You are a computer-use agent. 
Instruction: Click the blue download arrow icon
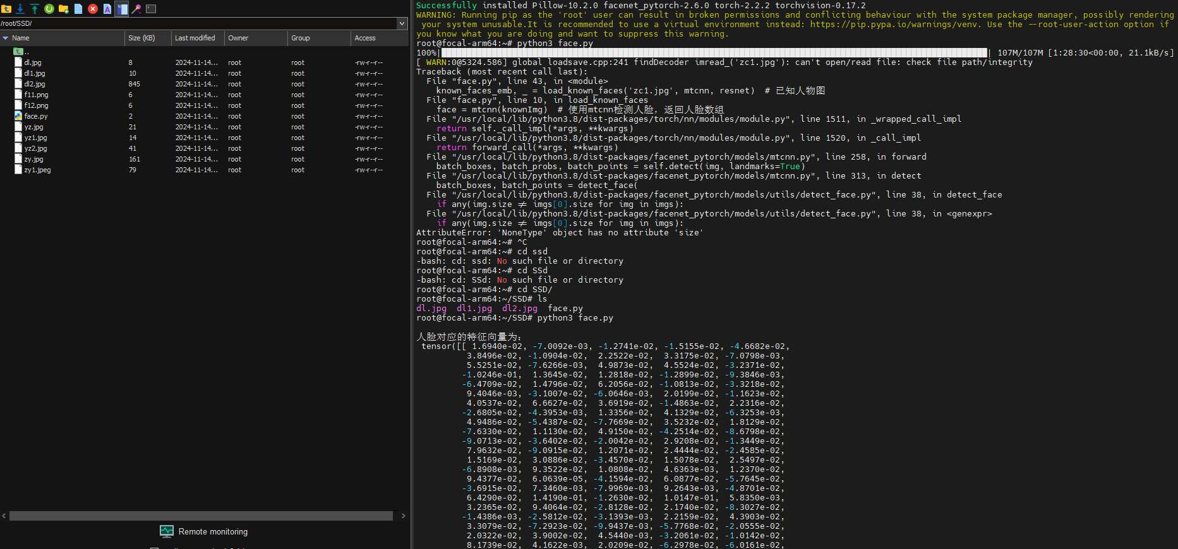[x=20, y=9]
